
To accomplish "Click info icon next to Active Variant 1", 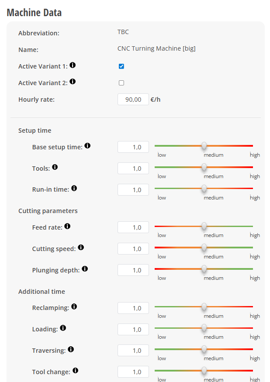I will (73, 65).
